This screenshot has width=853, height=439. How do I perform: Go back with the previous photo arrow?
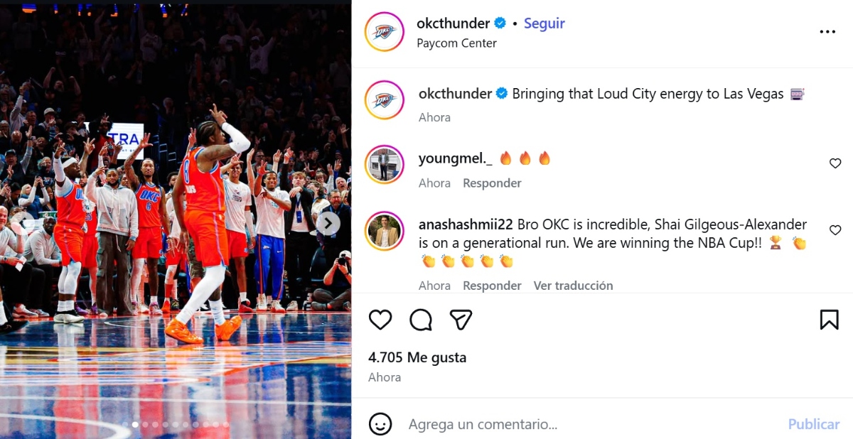click(x=22, y=224)
